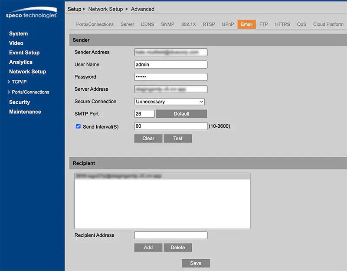Open the Ports/Connections tab
Screen dimensions: 347x271
pyautogui.click(x=95, y=24)
